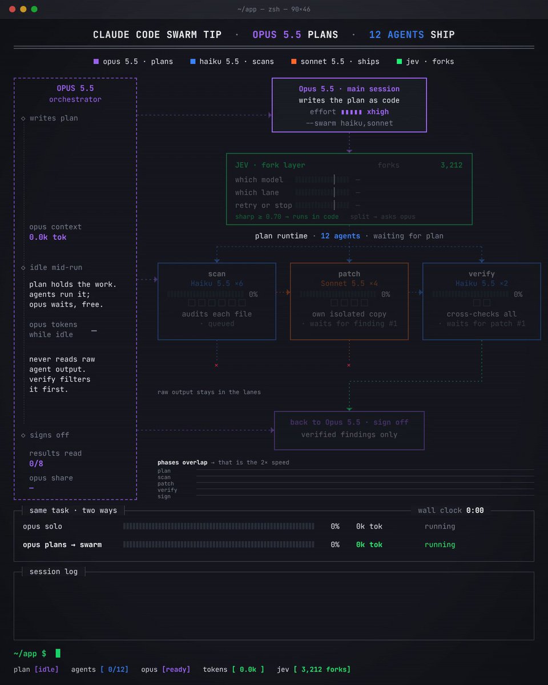The width and height of the screenshot is (548, 685).
Task: Click the "opus solo" progress bar
Action: [x=219, y=526]
